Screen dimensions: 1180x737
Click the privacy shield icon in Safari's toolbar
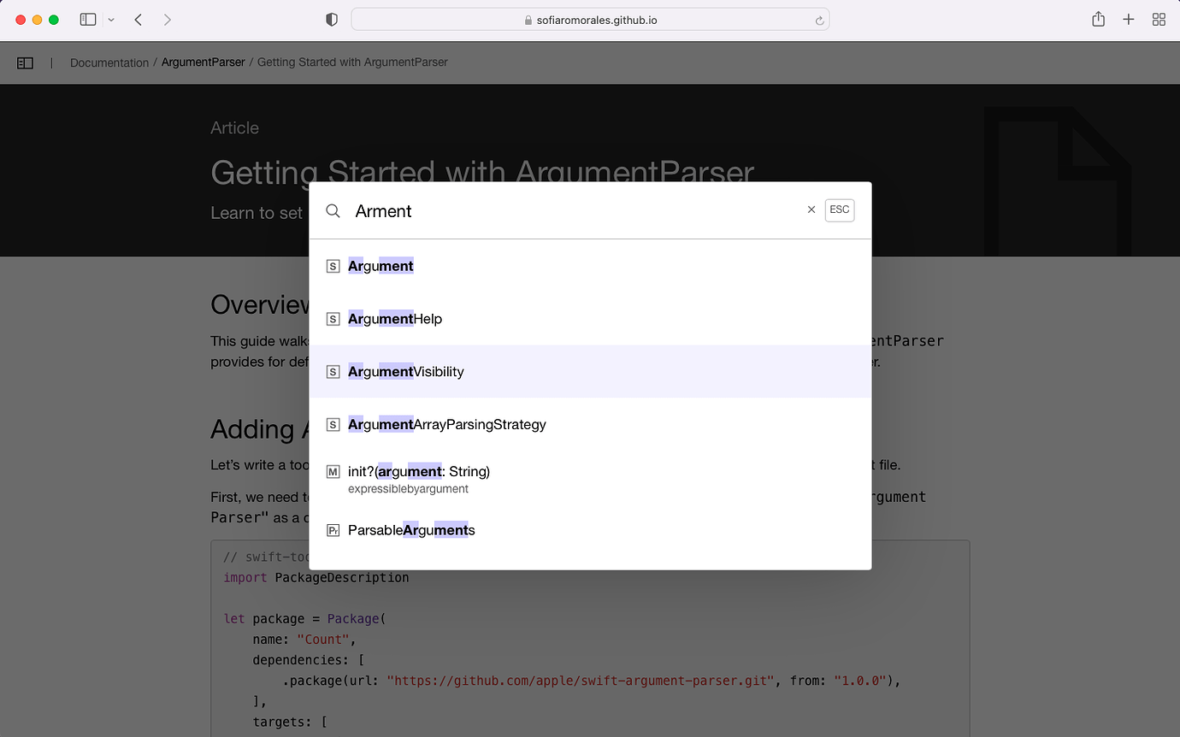(331, 19)
